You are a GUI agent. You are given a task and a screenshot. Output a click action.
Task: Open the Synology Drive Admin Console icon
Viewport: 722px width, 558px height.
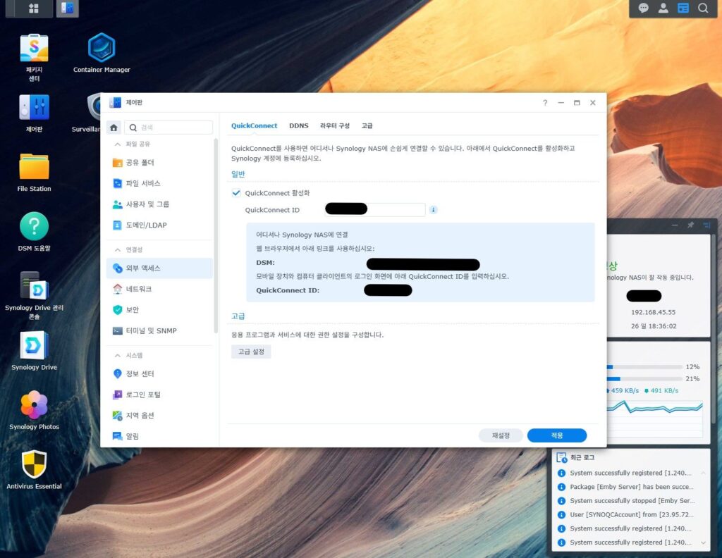tap(34, 295)
